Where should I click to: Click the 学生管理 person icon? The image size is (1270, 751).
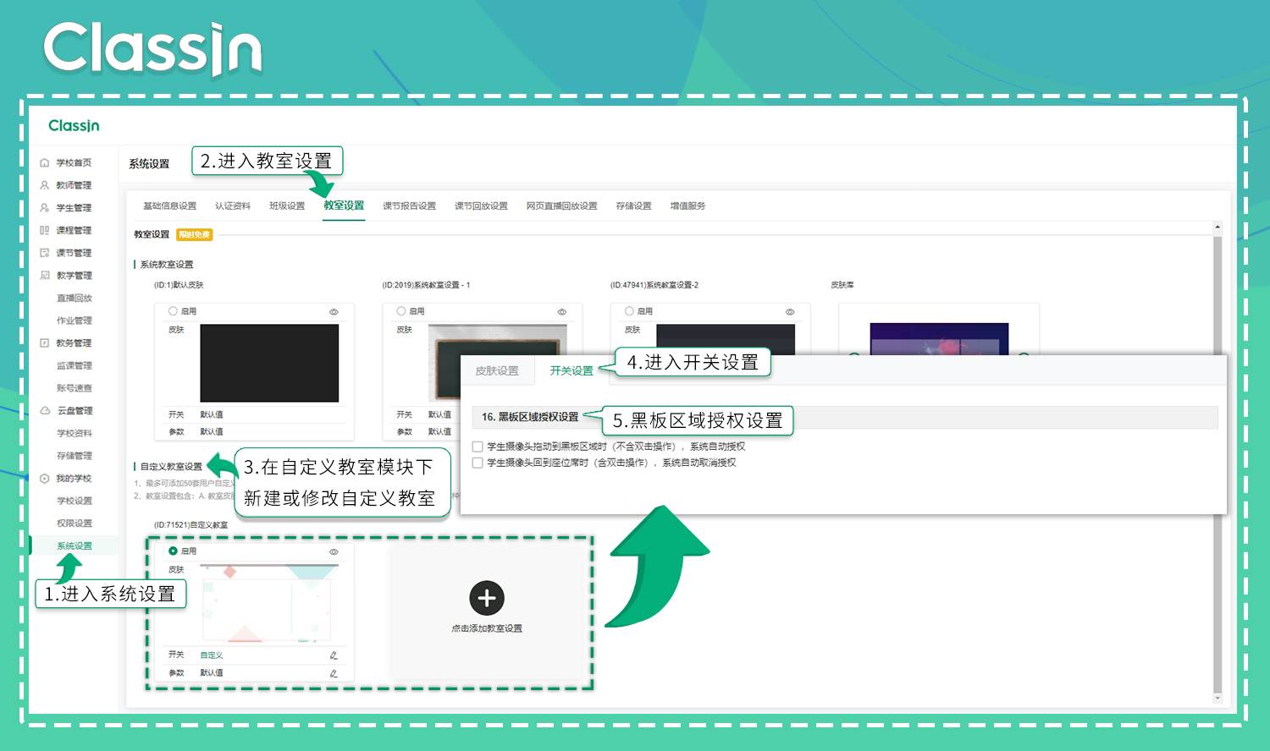pyautogui.click(x=45, y=207)
